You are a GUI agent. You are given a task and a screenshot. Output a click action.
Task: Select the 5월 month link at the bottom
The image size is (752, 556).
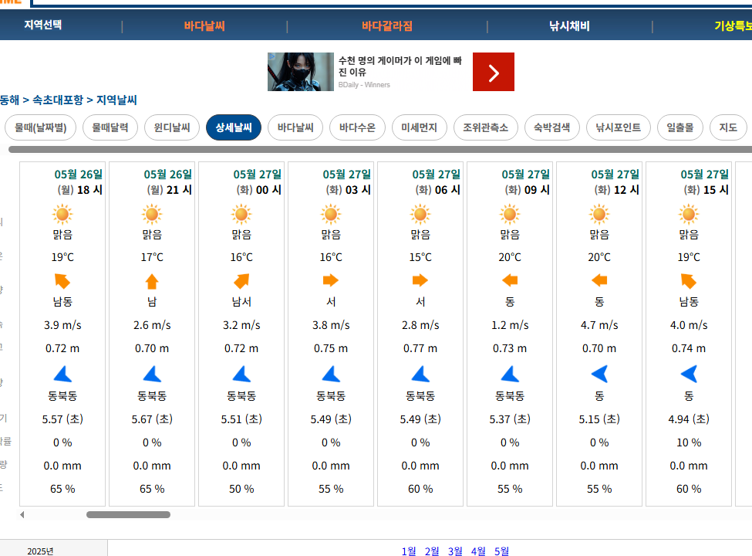click(501, 552)
